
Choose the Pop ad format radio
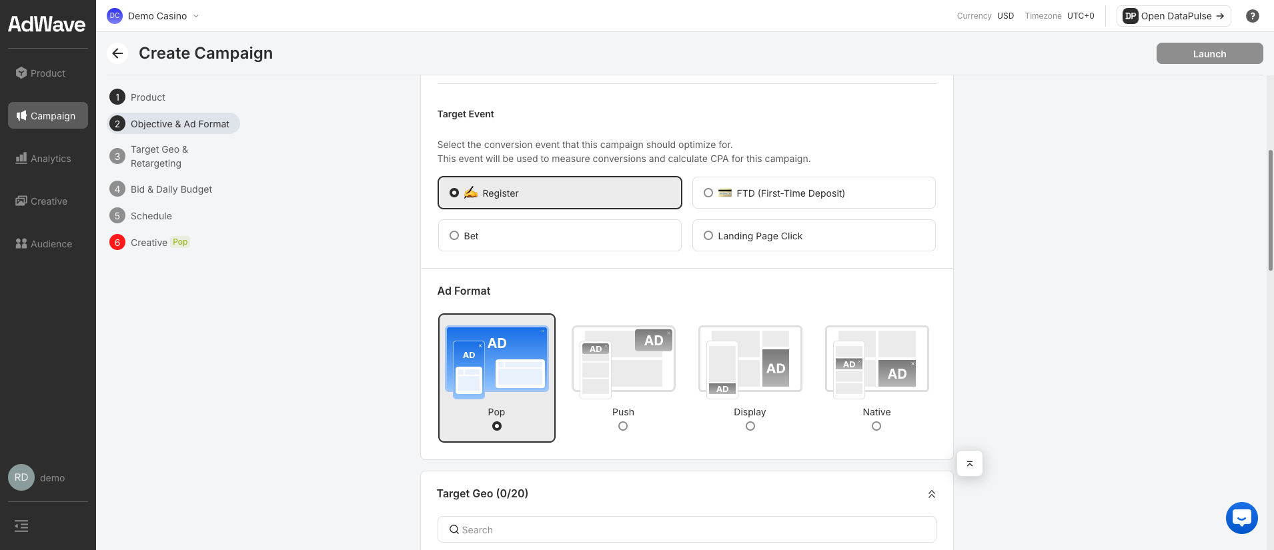pyautogui.click(x=497, y=426)
